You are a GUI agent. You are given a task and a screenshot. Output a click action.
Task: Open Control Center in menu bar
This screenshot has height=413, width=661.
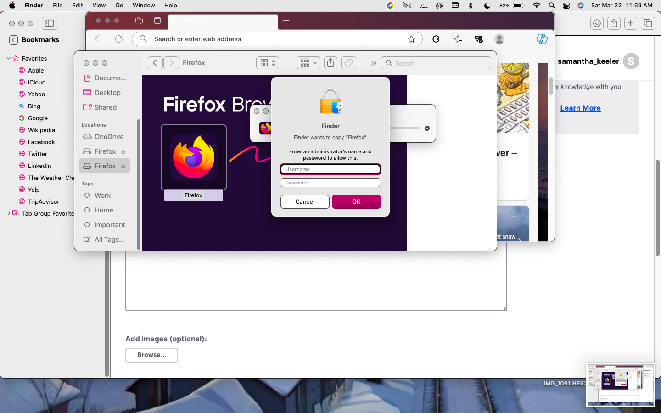click(566, 6)
